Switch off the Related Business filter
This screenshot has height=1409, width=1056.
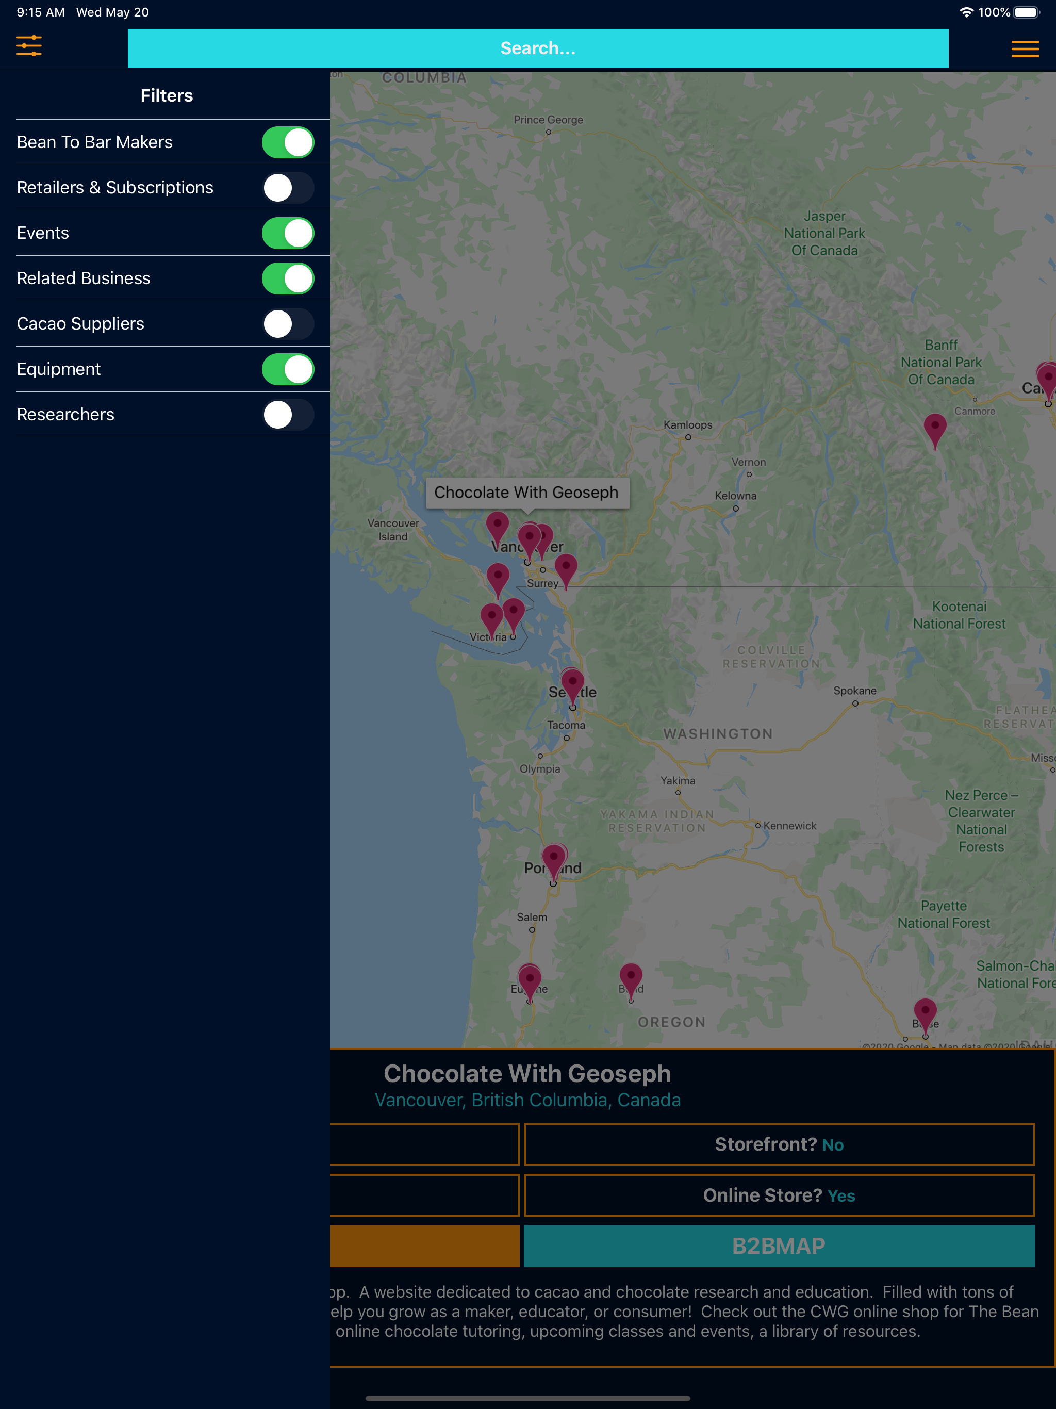pyautogui.click(x=288, y=278)
